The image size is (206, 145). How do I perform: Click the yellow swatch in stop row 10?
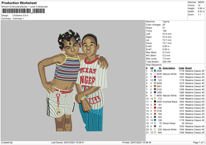coord(155,98)
